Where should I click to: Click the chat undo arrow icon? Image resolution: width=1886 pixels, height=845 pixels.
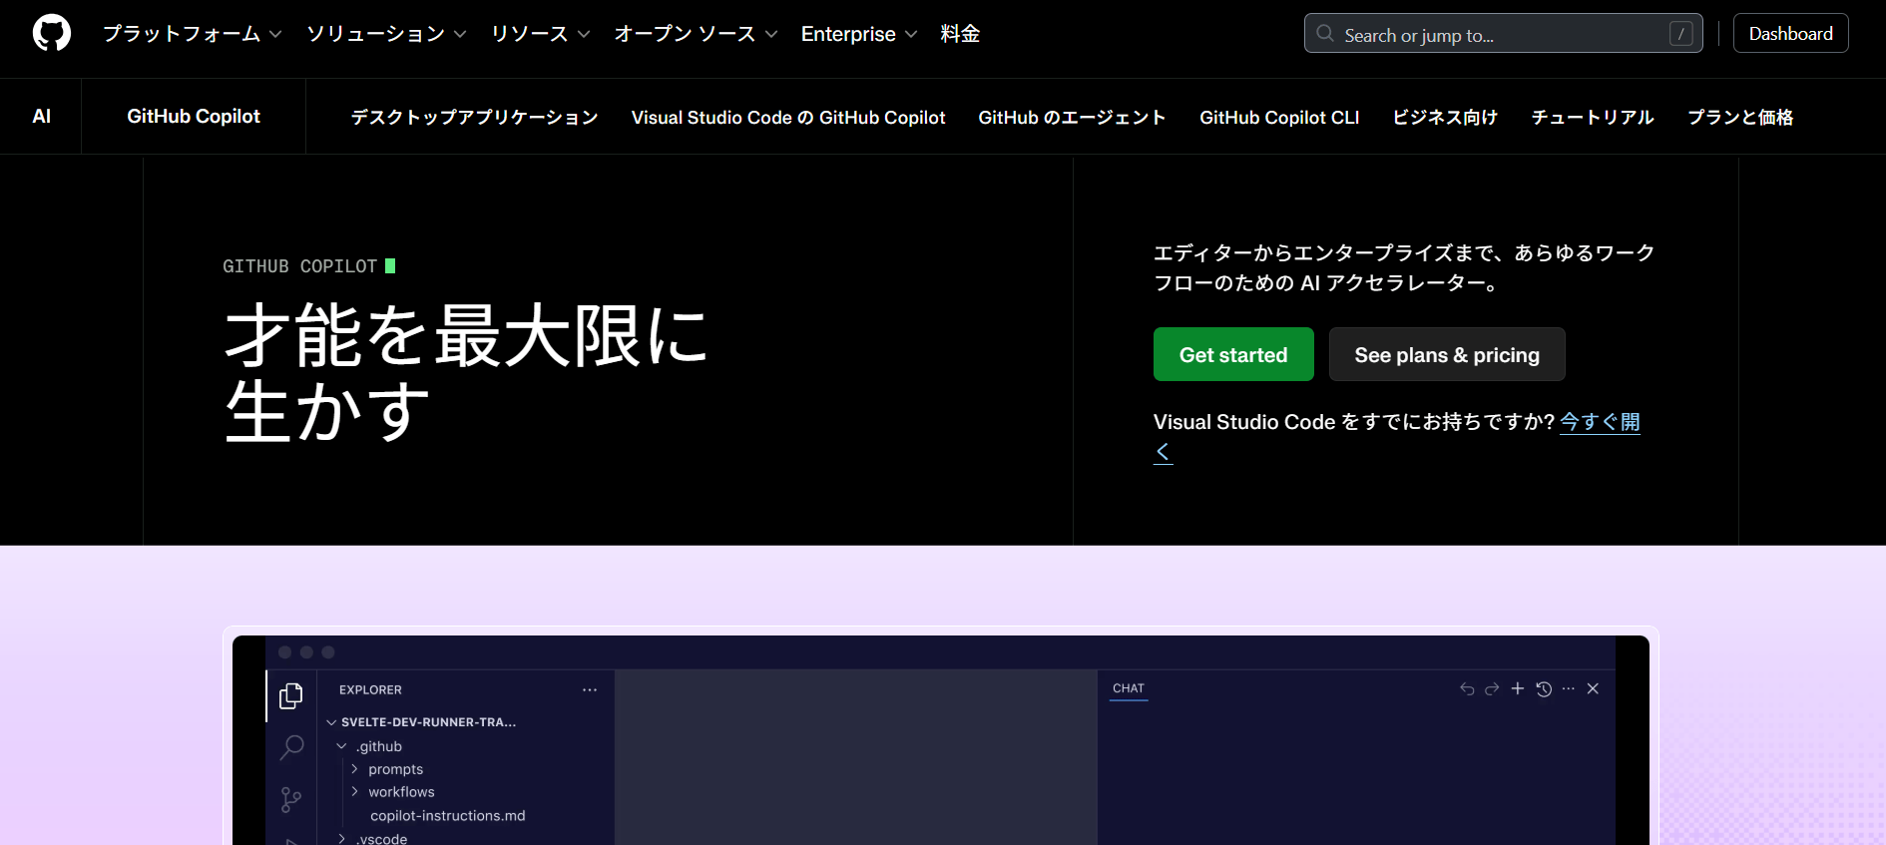click(x=1467, y=688)
